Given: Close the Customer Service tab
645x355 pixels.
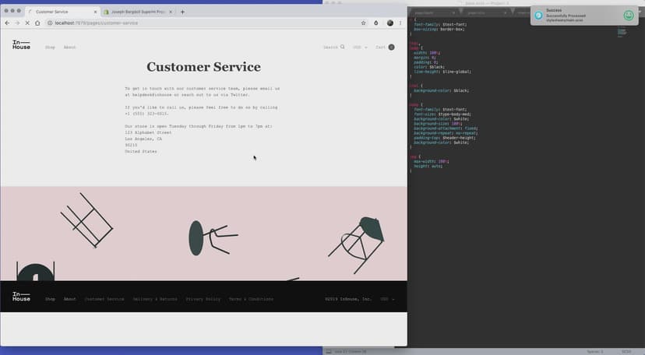Looking at the screenshot, I should [x=95, y=12].
